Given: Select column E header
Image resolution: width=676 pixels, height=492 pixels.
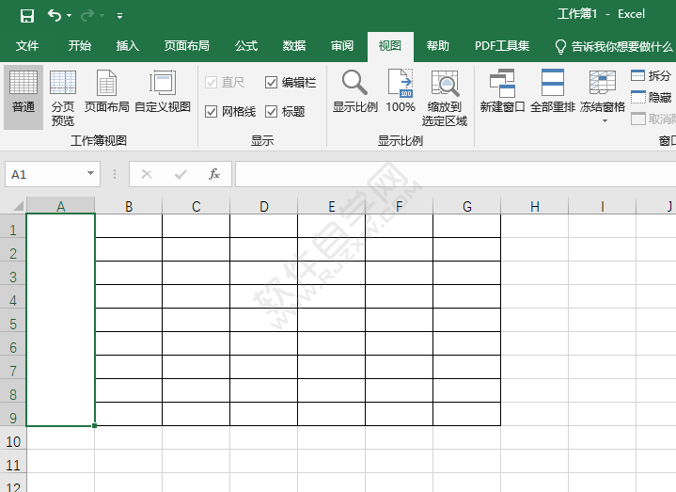Looking at the screenshot, I should 332,206.
